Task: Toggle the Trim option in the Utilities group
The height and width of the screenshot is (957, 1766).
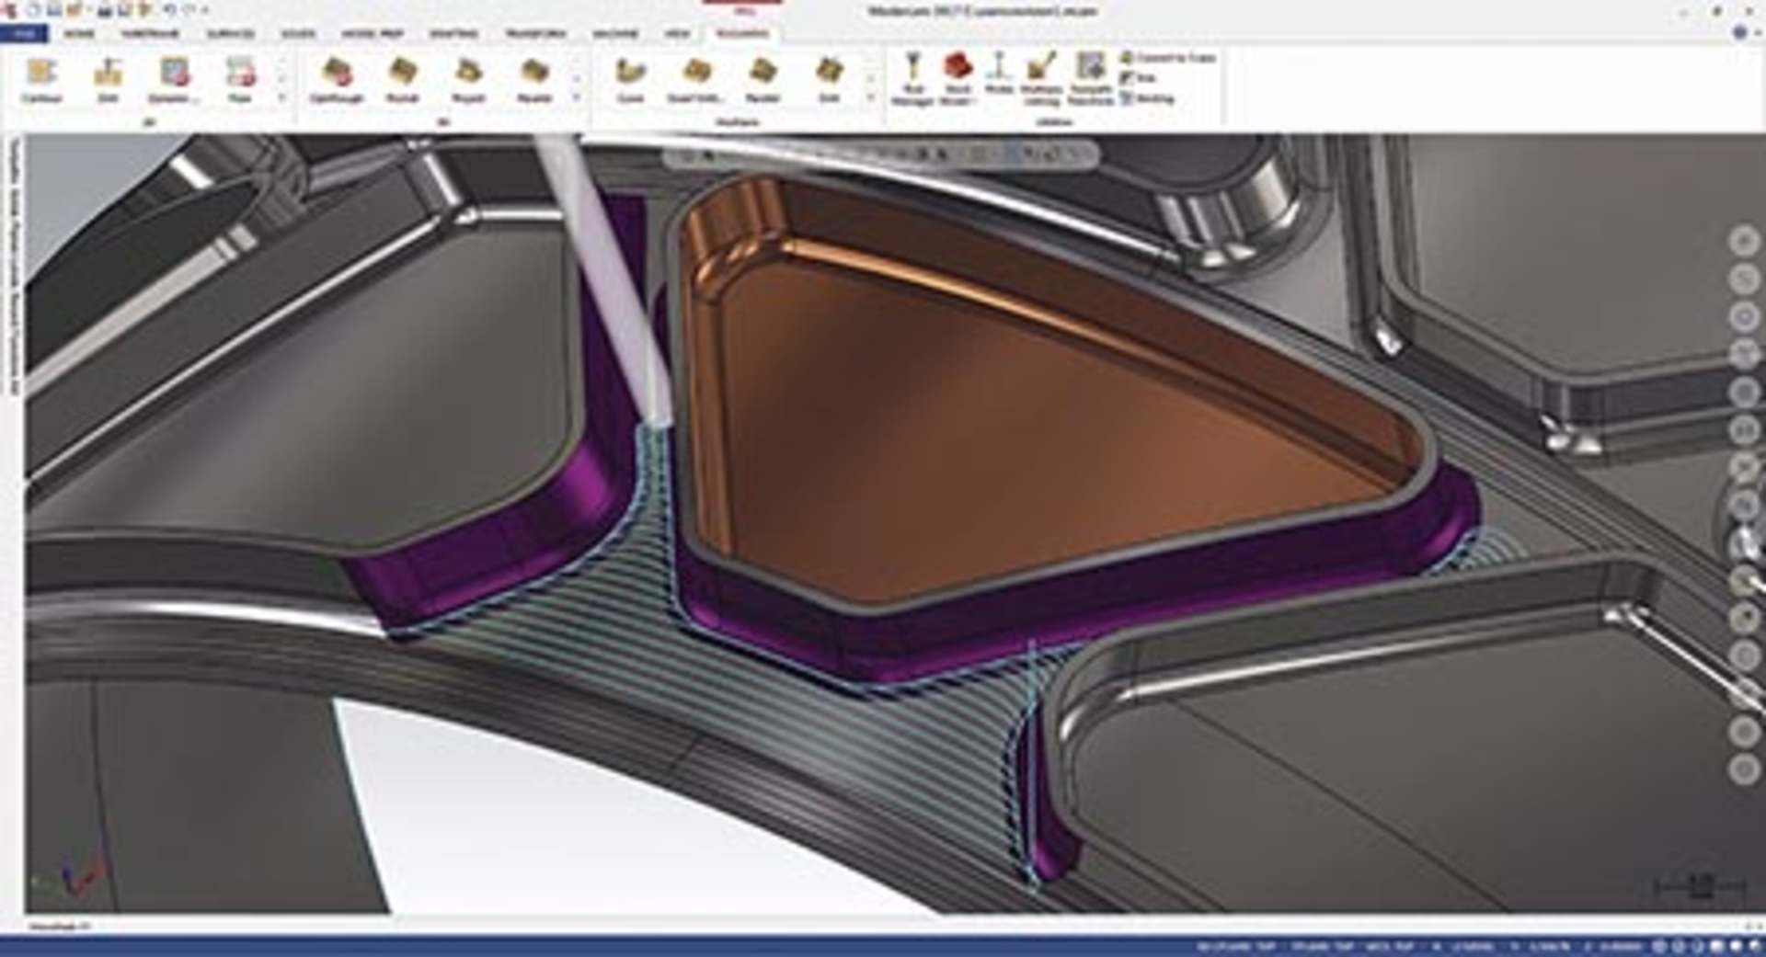Action: pyautogui.click(x=1141, y=77)
